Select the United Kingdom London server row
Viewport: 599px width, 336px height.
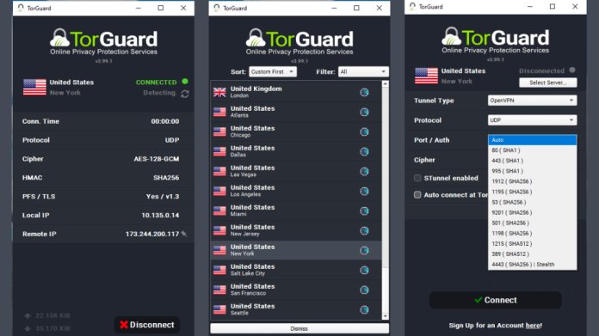click(x=296, y=92)
